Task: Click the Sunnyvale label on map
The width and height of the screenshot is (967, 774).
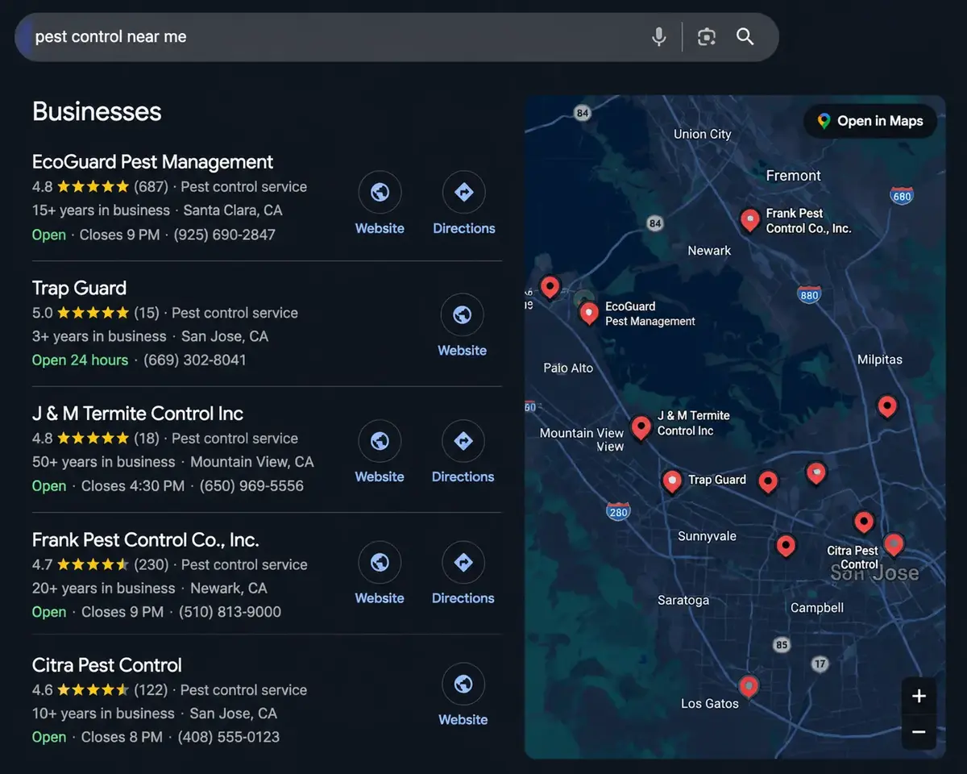Action: click(x=707, y=535)
